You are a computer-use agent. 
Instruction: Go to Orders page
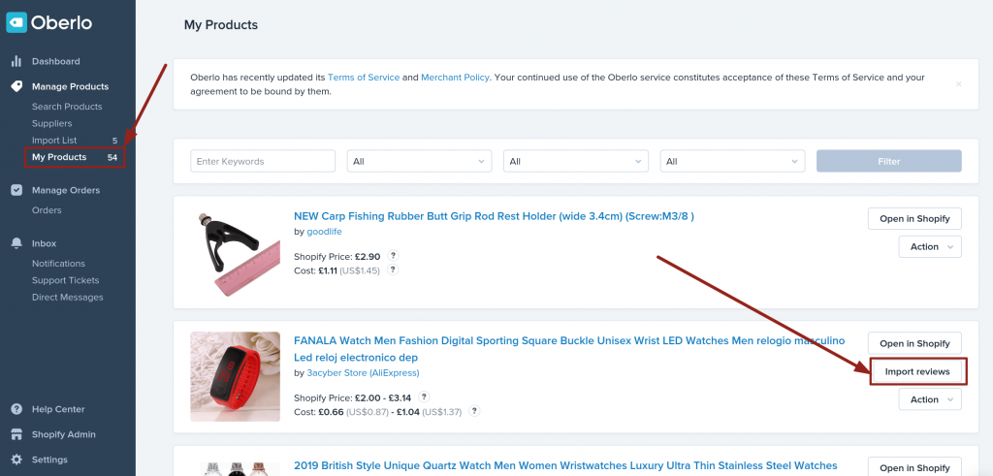47,210
